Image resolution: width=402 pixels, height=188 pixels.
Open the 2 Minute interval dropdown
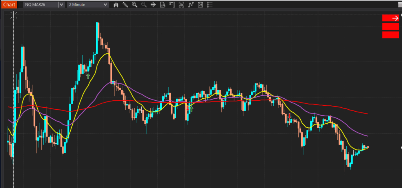tap(88, 5)
